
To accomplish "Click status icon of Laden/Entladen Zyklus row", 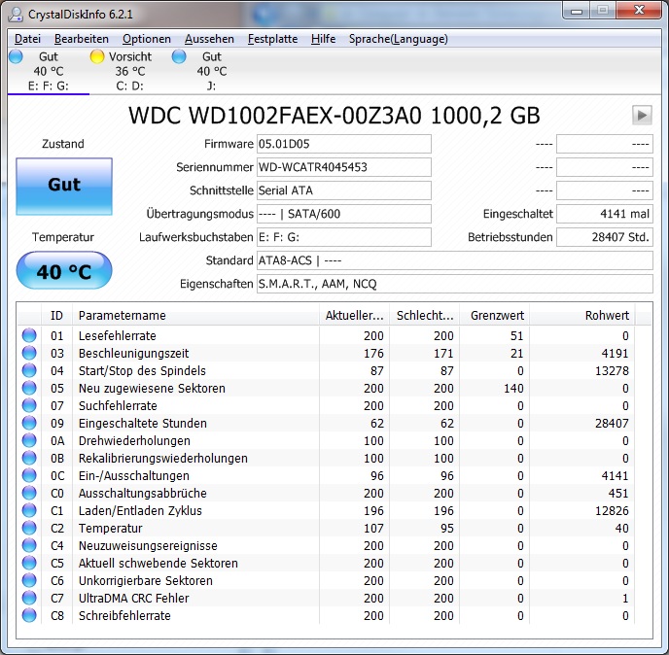I will [x=29, y=510].
